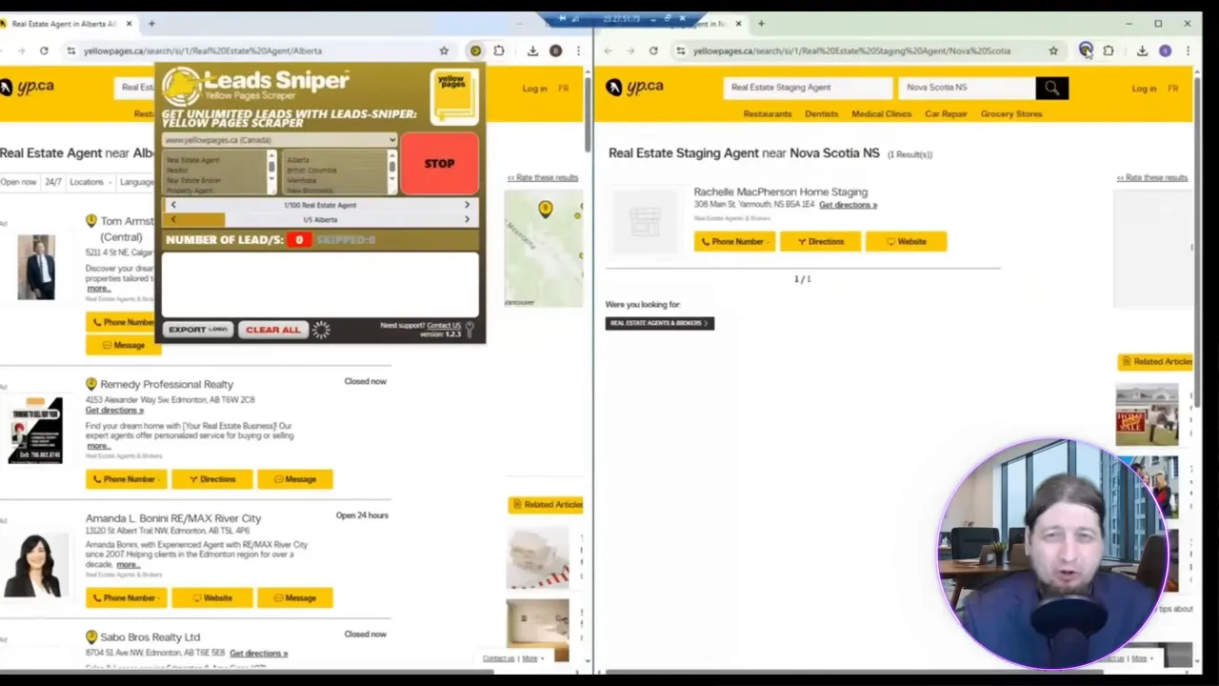Click the license key icon in Leads Sniper

pyautogui.click(x=470, y=330)
